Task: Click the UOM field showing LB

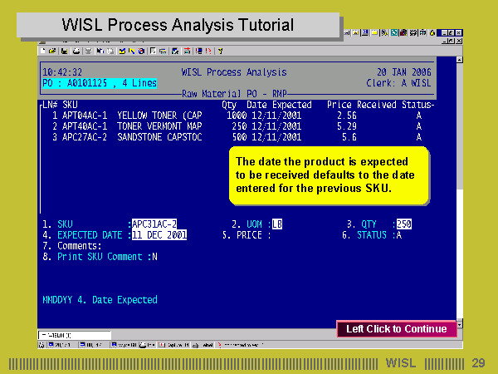Action: pos(277,224)
